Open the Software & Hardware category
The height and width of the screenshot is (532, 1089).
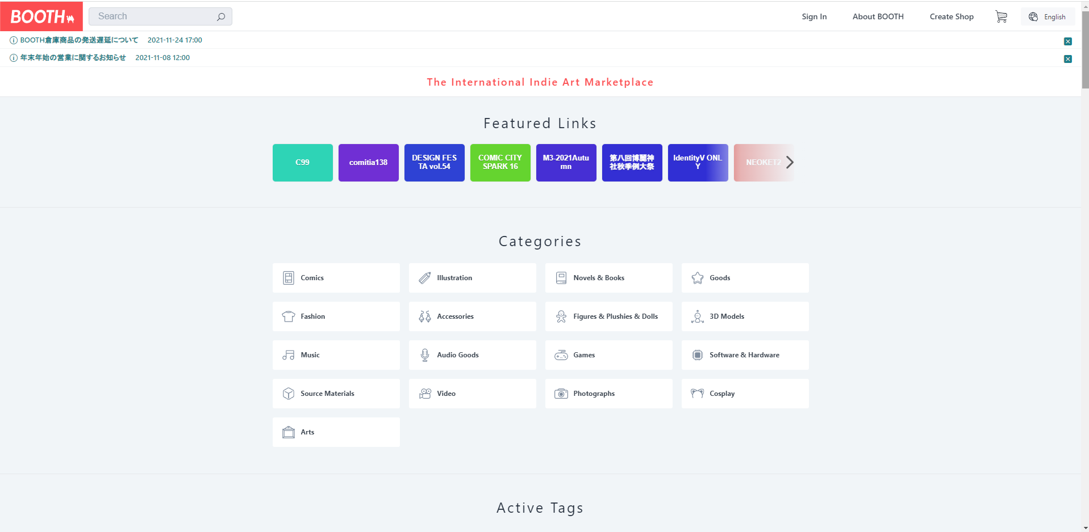[x=745, y=355]
